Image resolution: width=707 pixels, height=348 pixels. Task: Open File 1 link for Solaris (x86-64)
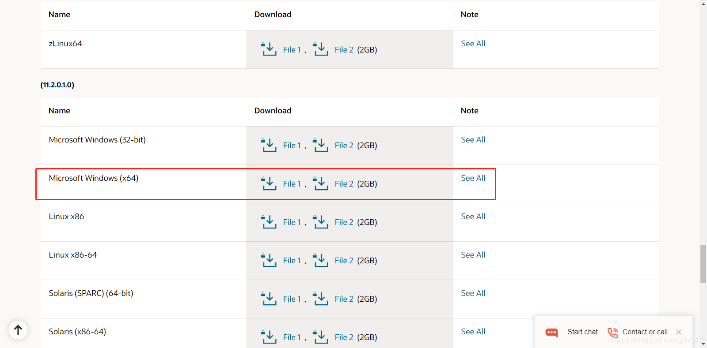292,337
